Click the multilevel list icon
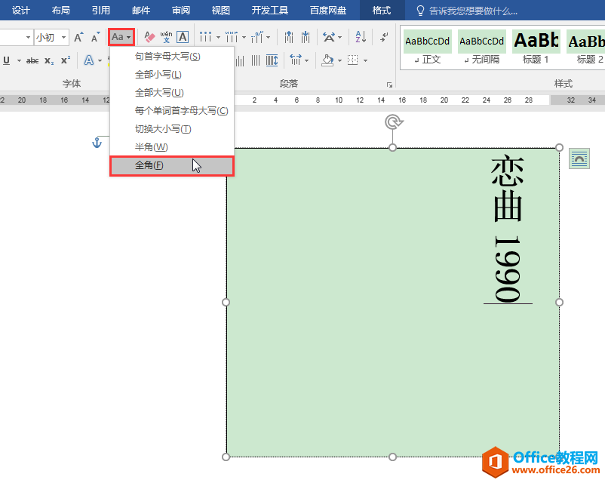Image resolution: width=605 pixels, height=483 pixels. (x=257, y=38)
